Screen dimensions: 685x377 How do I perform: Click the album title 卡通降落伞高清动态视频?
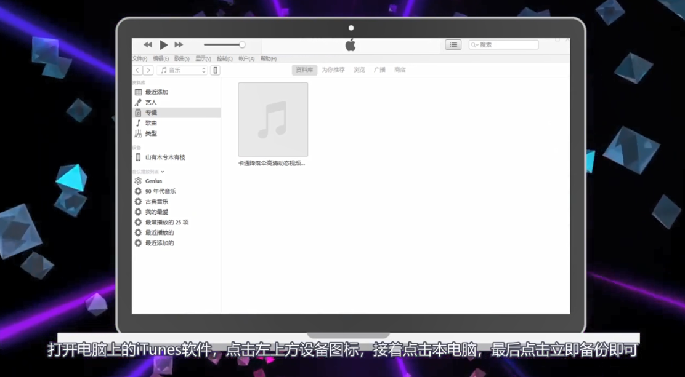point(271,163)
